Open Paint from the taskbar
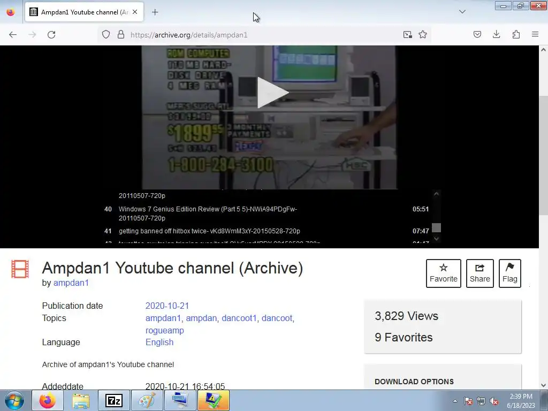The width and height of the screenshot is (548, 411). click(x=147, y=400)
